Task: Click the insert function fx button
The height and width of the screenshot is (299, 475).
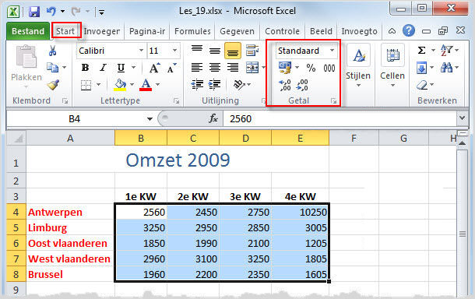Action: (213, 119)
